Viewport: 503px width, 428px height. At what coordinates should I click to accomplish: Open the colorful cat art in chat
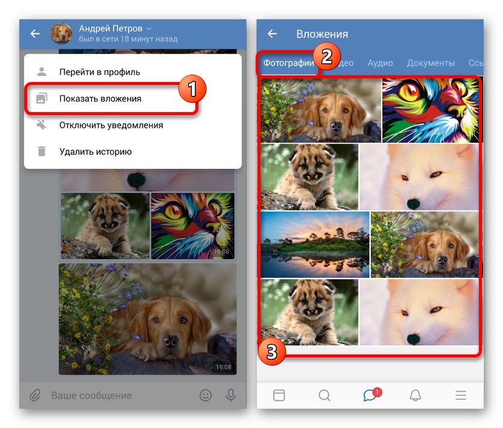click(193, 225)
